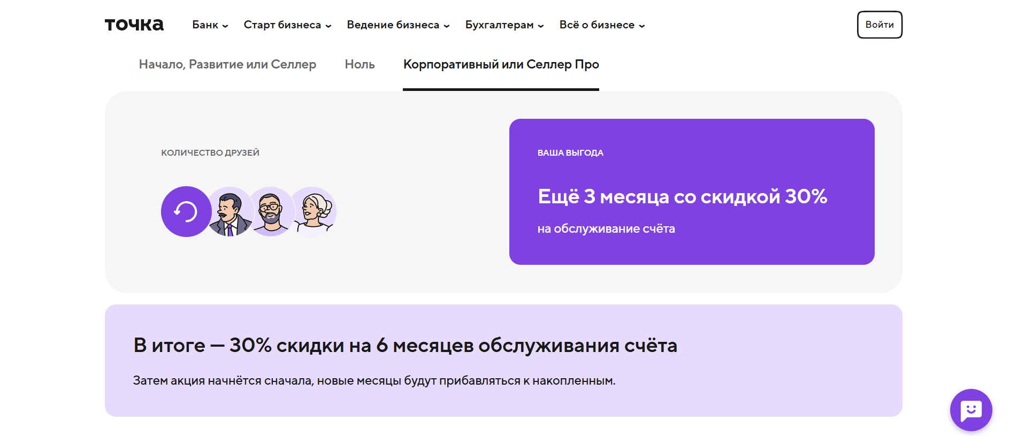Click the Ваша выгода label
The image size is (1009, 436).
570,152
